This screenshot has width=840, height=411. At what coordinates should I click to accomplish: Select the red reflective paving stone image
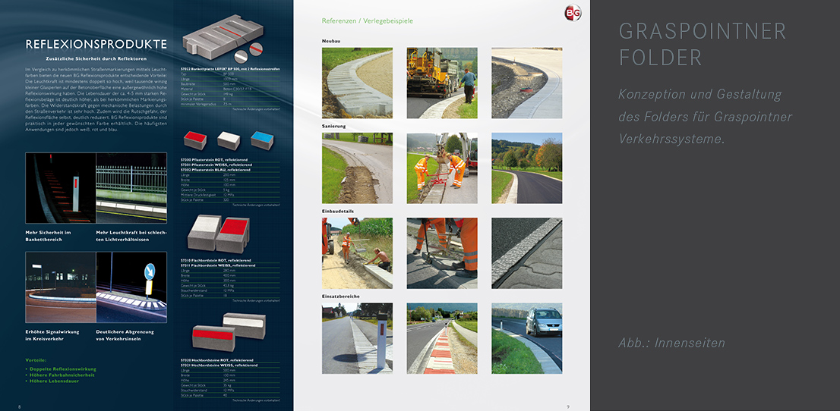pyautogui.click(x=195, y=140)
